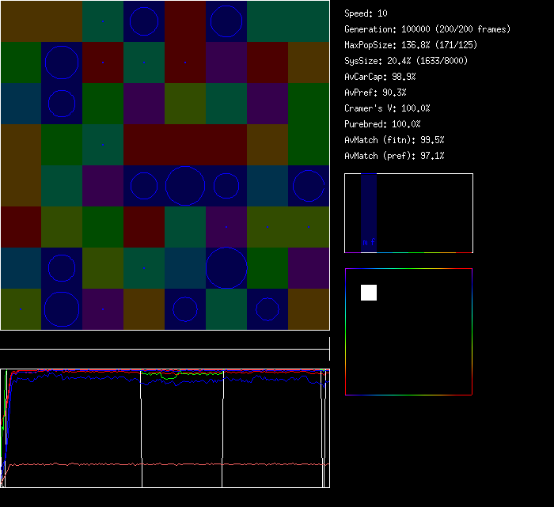This screenshot has width=554, height=507.
Task: Select the Generation counter text
Action: (427, 29)
